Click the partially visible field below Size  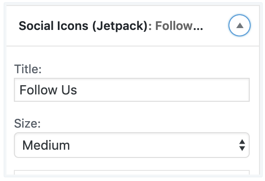tap(132, 173)
